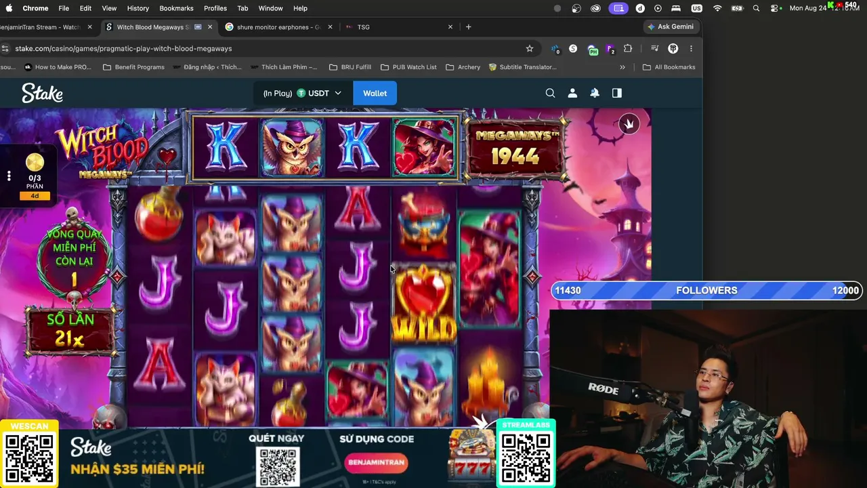Click the battery status icon
The image size is (867, 488).
(x=738, y=8)
